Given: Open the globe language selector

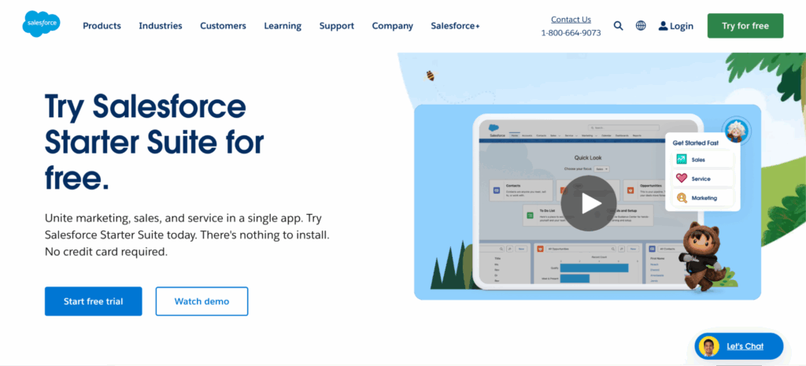Looking at the screenshot, I should [641, 26].
